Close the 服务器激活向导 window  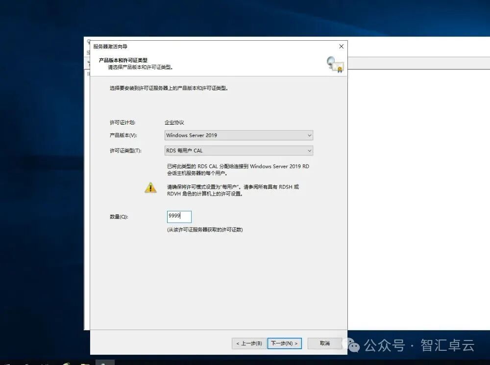point(341,46)
